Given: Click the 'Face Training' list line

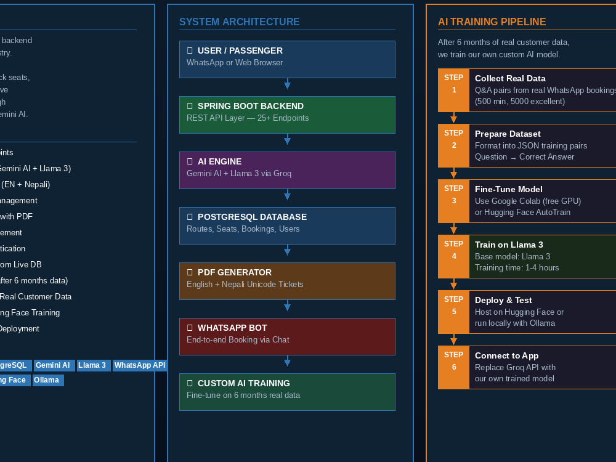Looking at the screenshot, I should pos(30,313).
